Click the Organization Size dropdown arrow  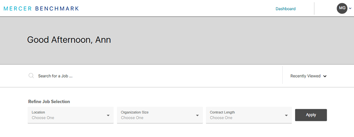point(197,115)
